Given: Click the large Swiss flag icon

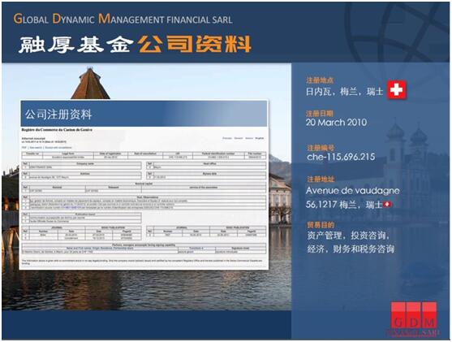Looking at the screenshot, I should coord(397,90).
